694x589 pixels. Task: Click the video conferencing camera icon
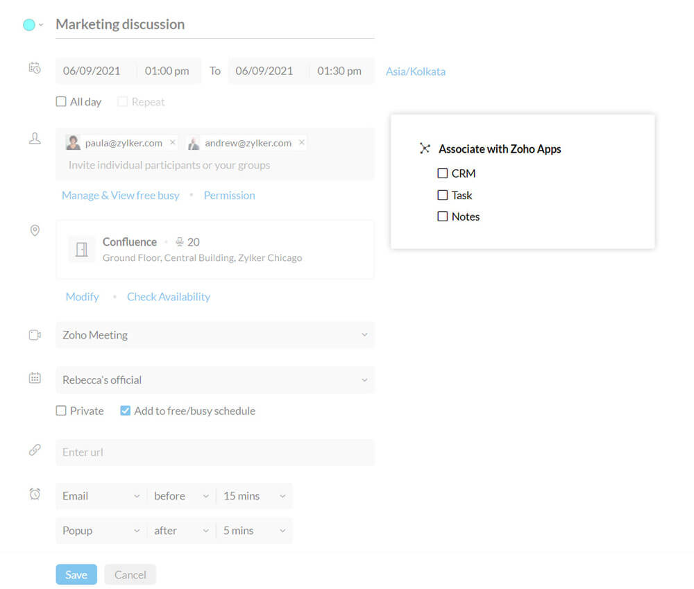[35, 335]
